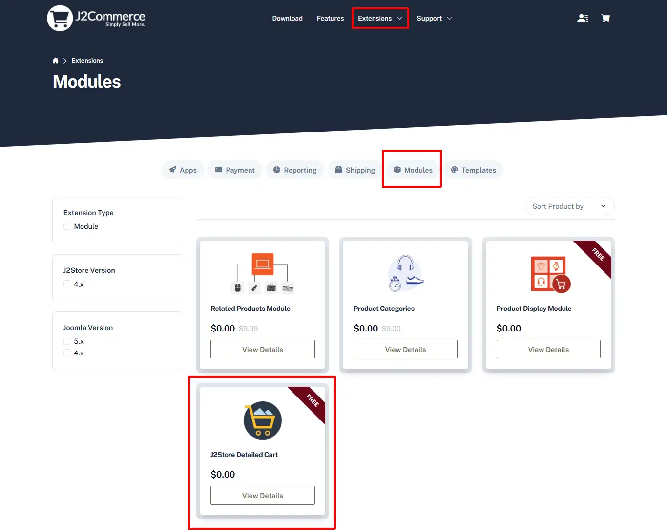Click the Modules page heading

(87, 82)
